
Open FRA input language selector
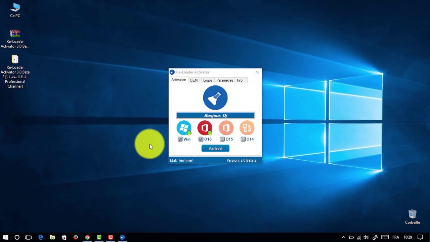coord(396,237)
